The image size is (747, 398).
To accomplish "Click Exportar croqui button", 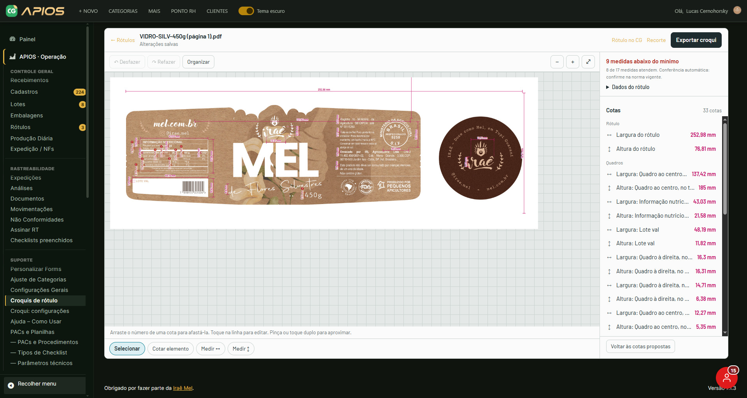I will pos(696,40).
